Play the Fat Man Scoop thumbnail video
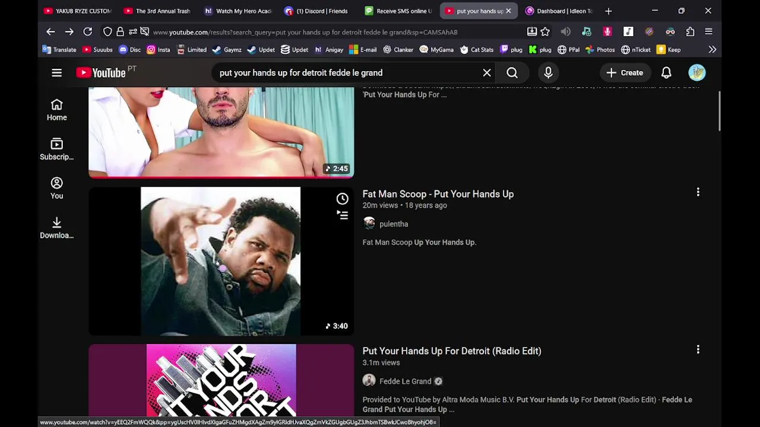 pyautogui.click(x=221, y=262)
